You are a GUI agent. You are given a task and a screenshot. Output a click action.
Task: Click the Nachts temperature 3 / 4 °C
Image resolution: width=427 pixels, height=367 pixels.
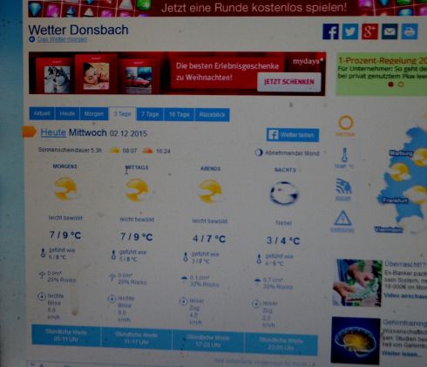[x=283, y=241]
